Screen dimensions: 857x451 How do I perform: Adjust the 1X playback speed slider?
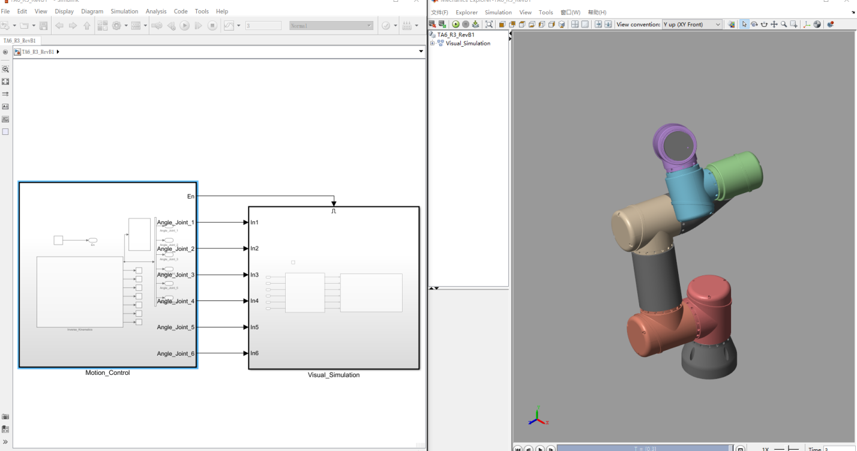tap(787, 449)
